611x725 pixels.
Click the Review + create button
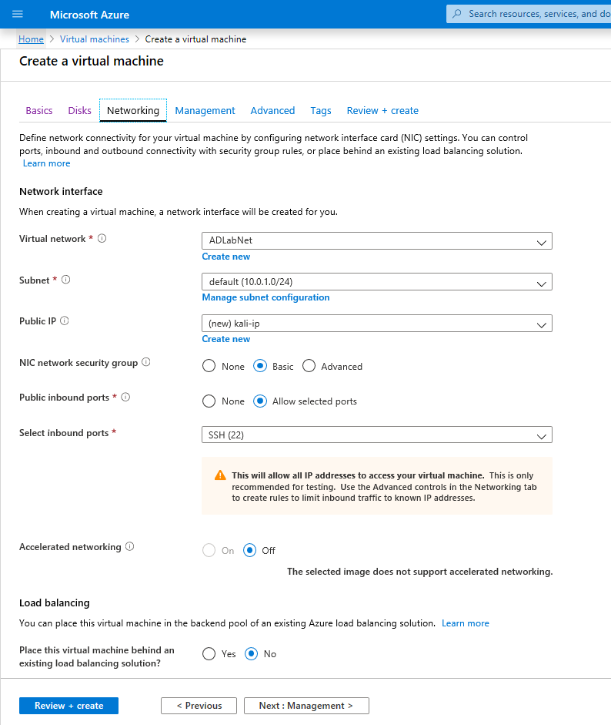(68, 706)
